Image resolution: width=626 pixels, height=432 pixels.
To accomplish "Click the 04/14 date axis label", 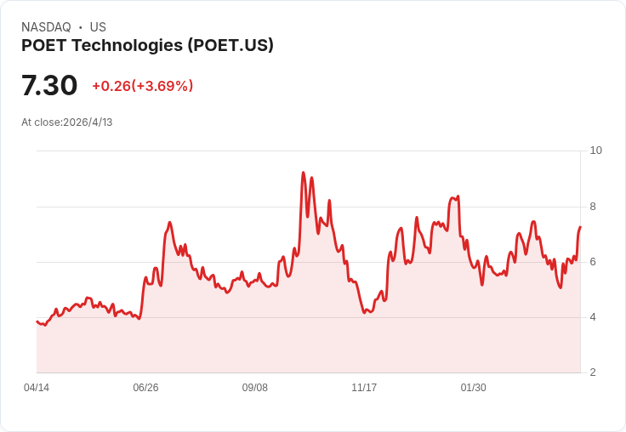I will [37, 388].
